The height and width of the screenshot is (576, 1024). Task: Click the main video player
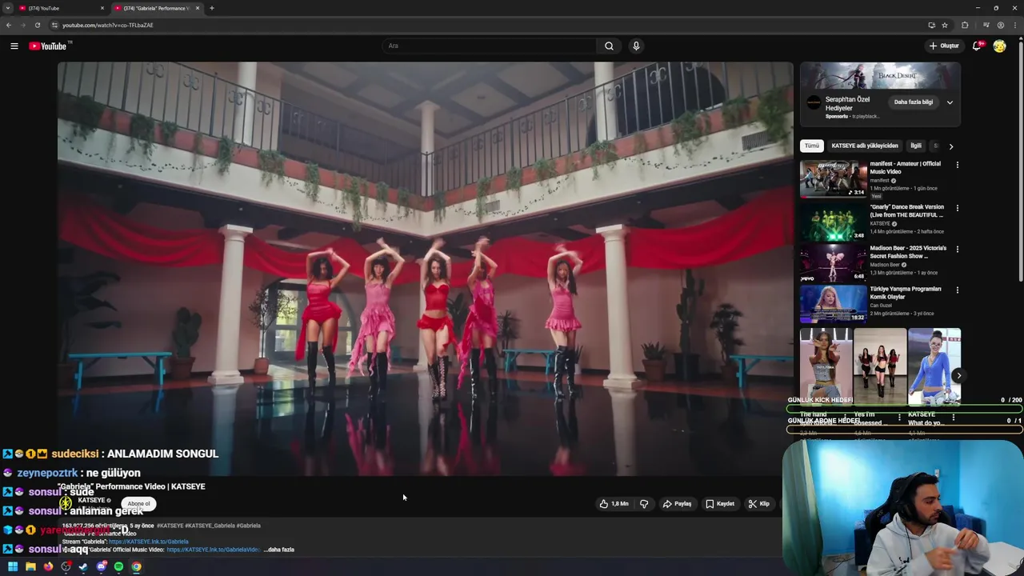[x=425, y=269]
